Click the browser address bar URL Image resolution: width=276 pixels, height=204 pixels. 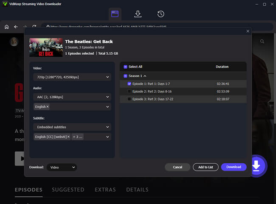108,27
